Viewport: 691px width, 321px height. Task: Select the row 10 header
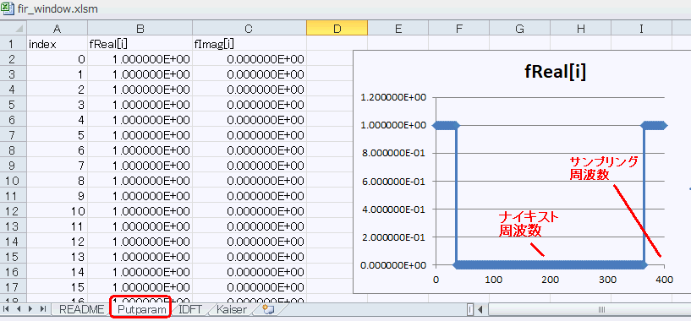coord(14,181)
